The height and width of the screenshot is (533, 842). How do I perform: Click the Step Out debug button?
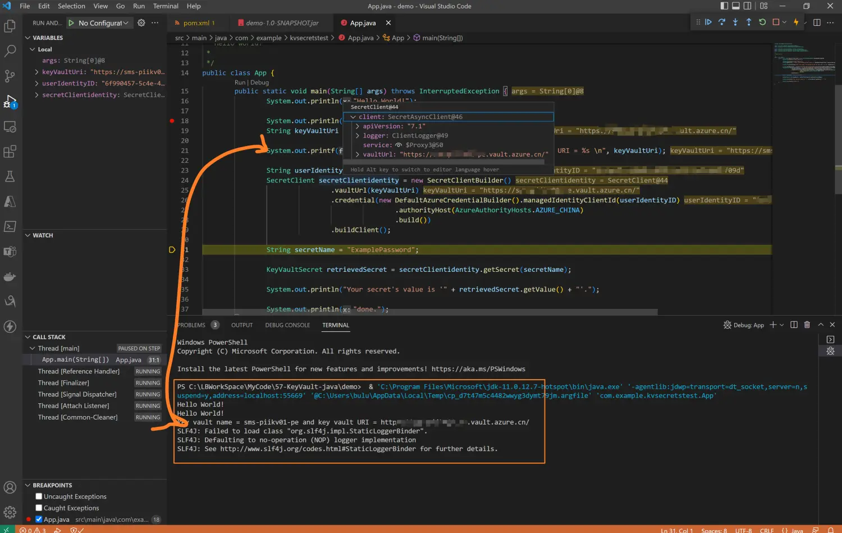click(749, 22)
